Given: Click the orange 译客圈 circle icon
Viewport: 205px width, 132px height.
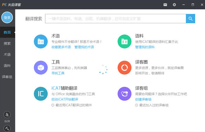Looking at the screenshot, I should click(124, 68).
